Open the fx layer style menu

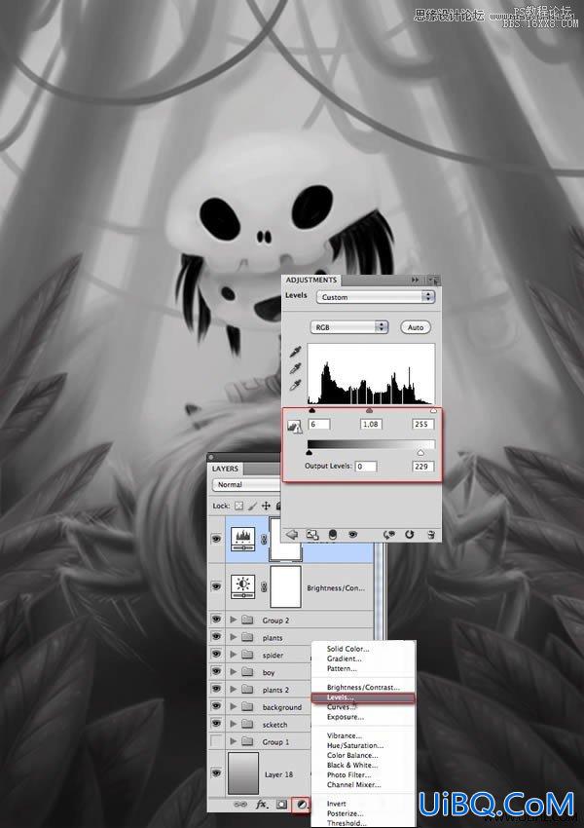pos(261,805)
